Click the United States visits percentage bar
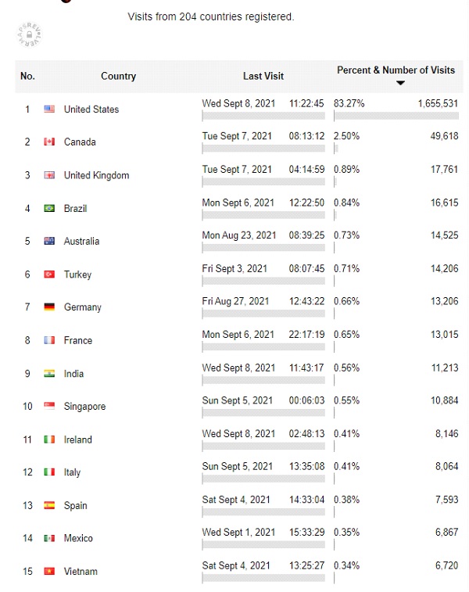Viewport: 469px width, 592px height. coord(396,116)
